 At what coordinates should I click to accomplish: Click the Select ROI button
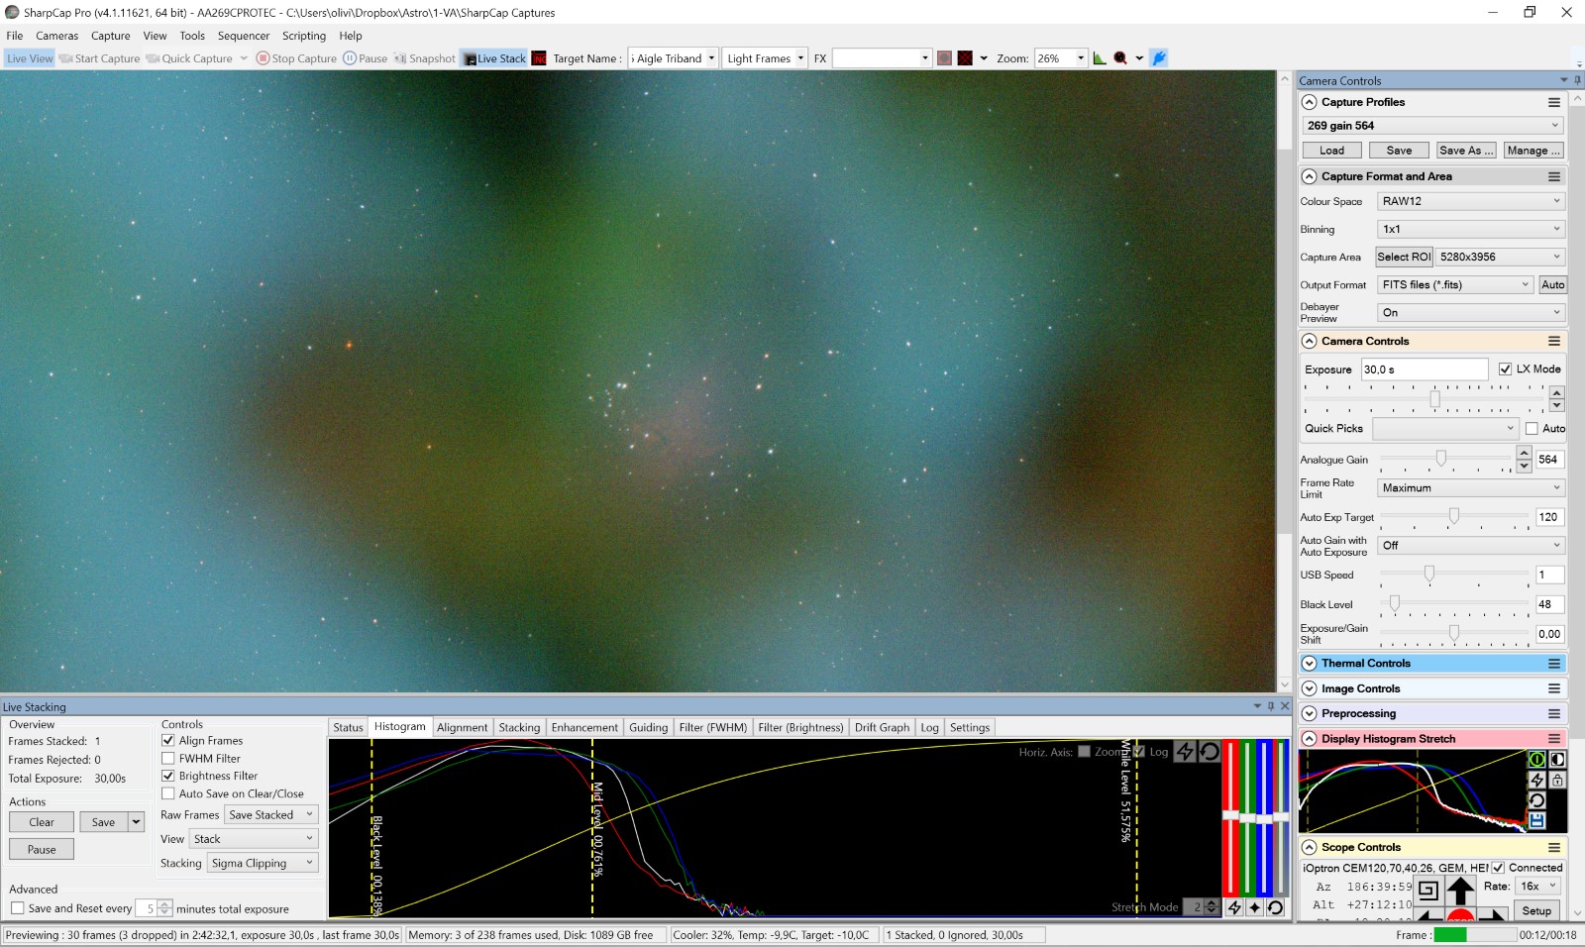[x=1404, y=257]
